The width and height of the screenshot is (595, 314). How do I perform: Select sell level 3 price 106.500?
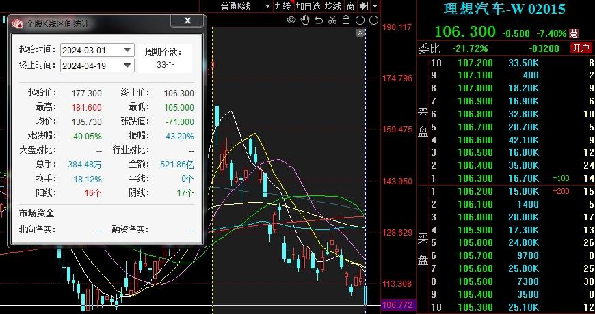point(475,153)
